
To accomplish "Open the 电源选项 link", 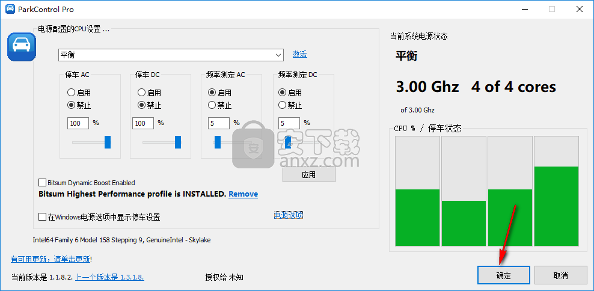I will [x=289, y=215].
